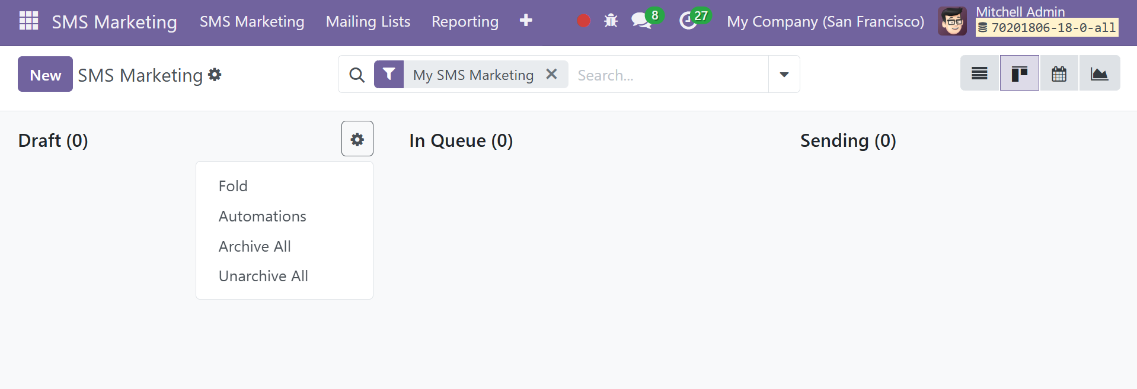Switch to graph view
The width and height of the screenshot is (1137, 389).
[1099, 73]
